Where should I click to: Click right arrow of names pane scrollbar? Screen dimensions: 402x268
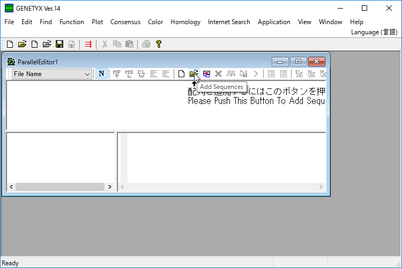(x=110, y=187)
